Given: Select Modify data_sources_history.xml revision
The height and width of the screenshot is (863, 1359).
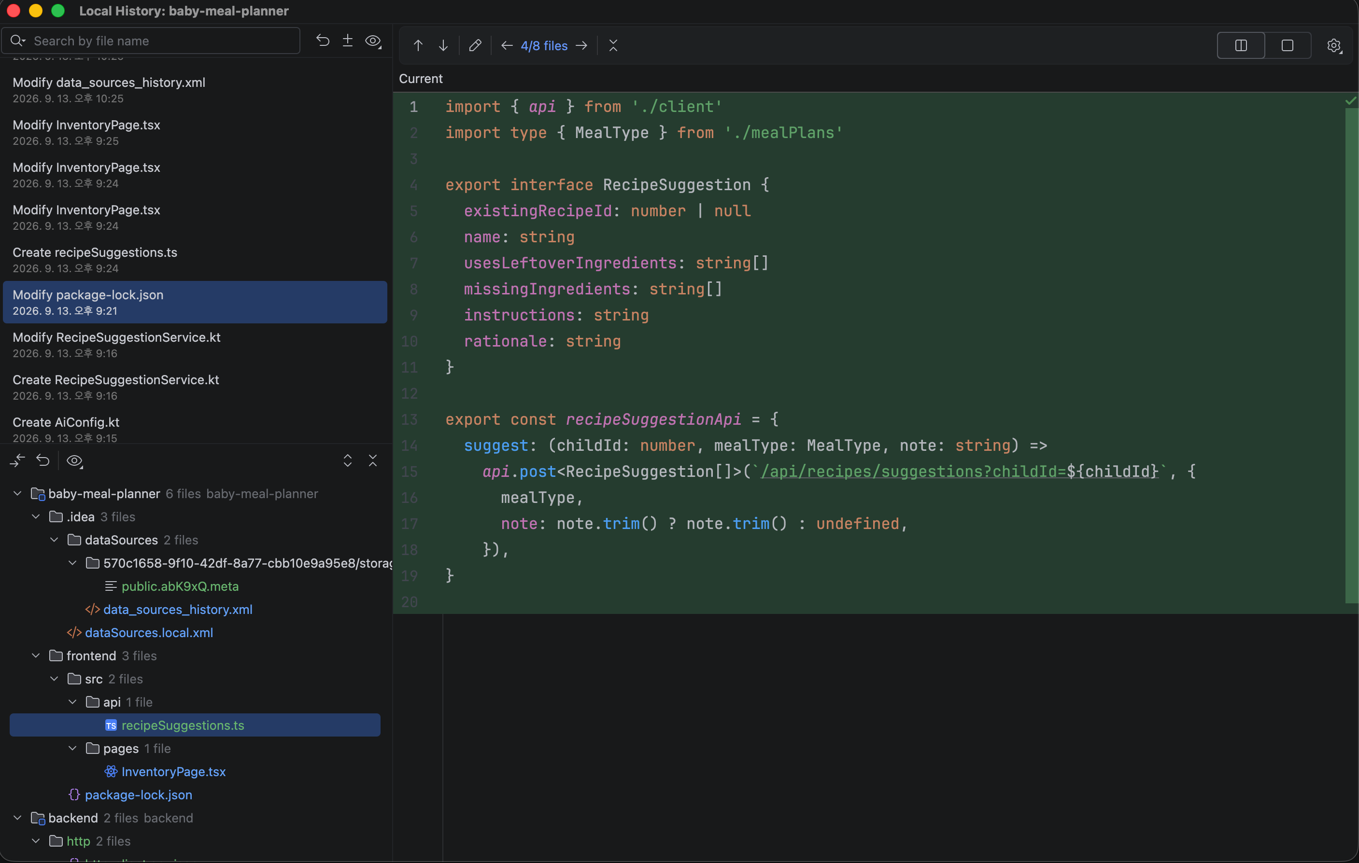Looking at the screenshot, I should point(195,90).
